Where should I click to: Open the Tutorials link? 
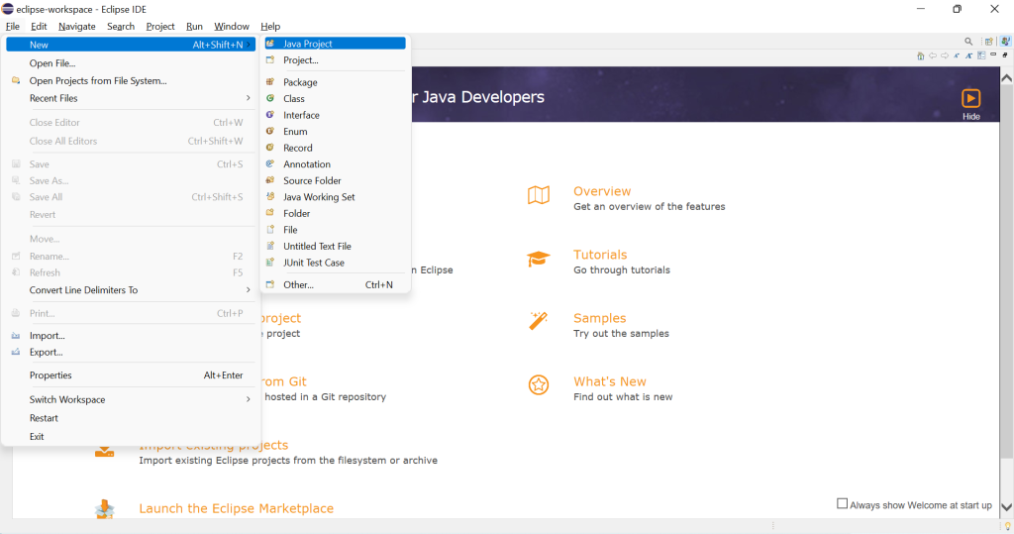click(x=600, y=255)
